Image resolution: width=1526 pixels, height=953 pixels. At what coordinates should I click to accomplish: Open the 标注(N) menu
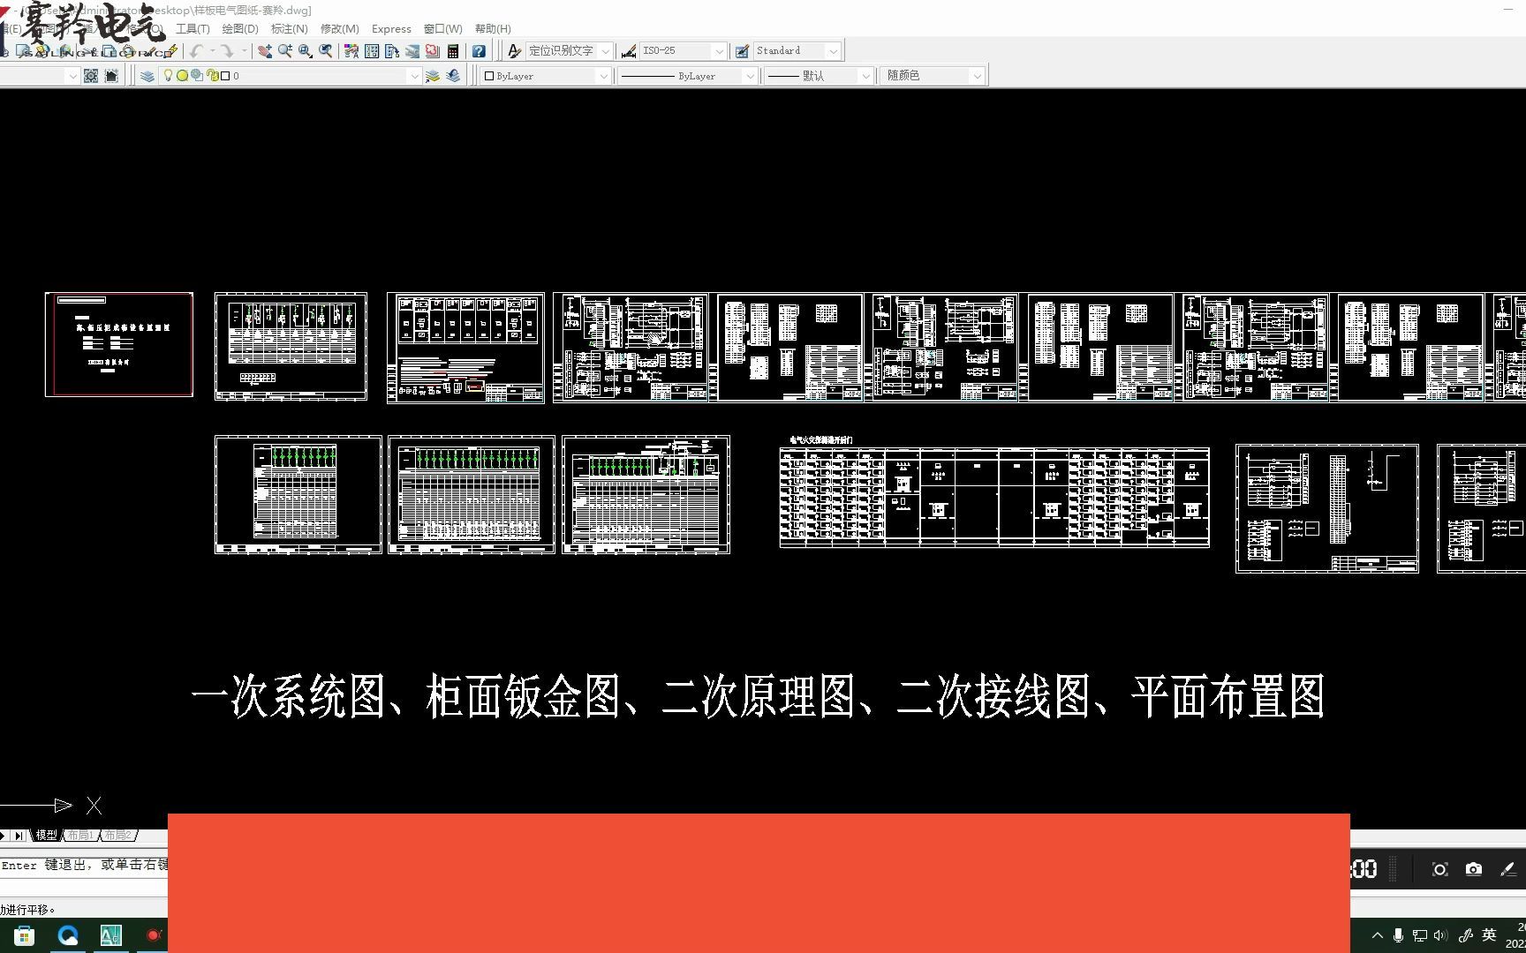click(290, 29)
